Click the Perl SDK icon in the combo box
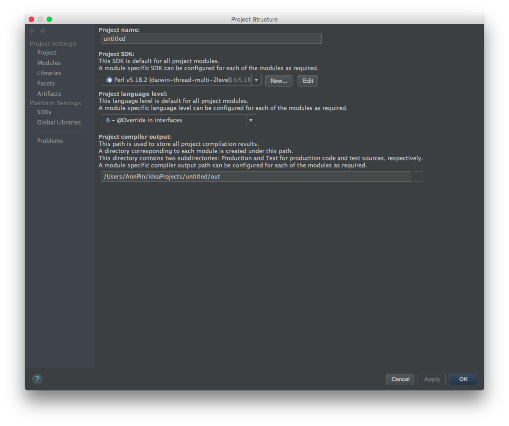509x426 pixels. click(x=109, y=81)
